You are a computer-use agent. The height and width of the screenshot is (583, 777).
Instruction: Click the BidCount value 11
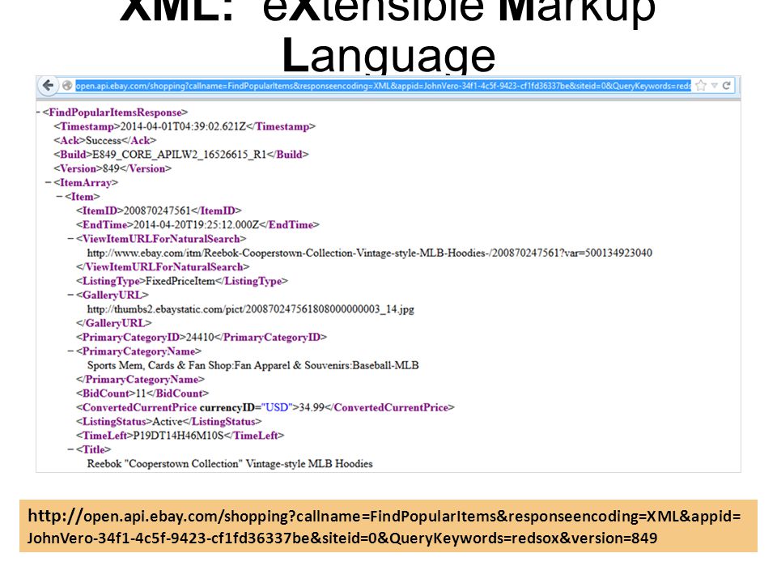pyautogui.click(x=141, y=394)
